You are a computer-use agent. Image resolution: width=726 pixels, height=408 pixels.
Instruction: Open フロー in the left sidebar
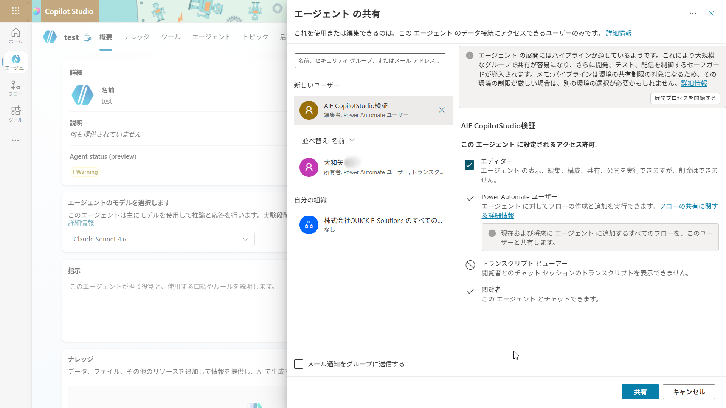tap(16, 88)
